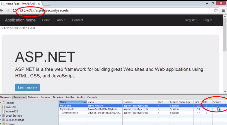
Task: Click the About nav link
Action: pyautogui.click(x=61, y=20)
